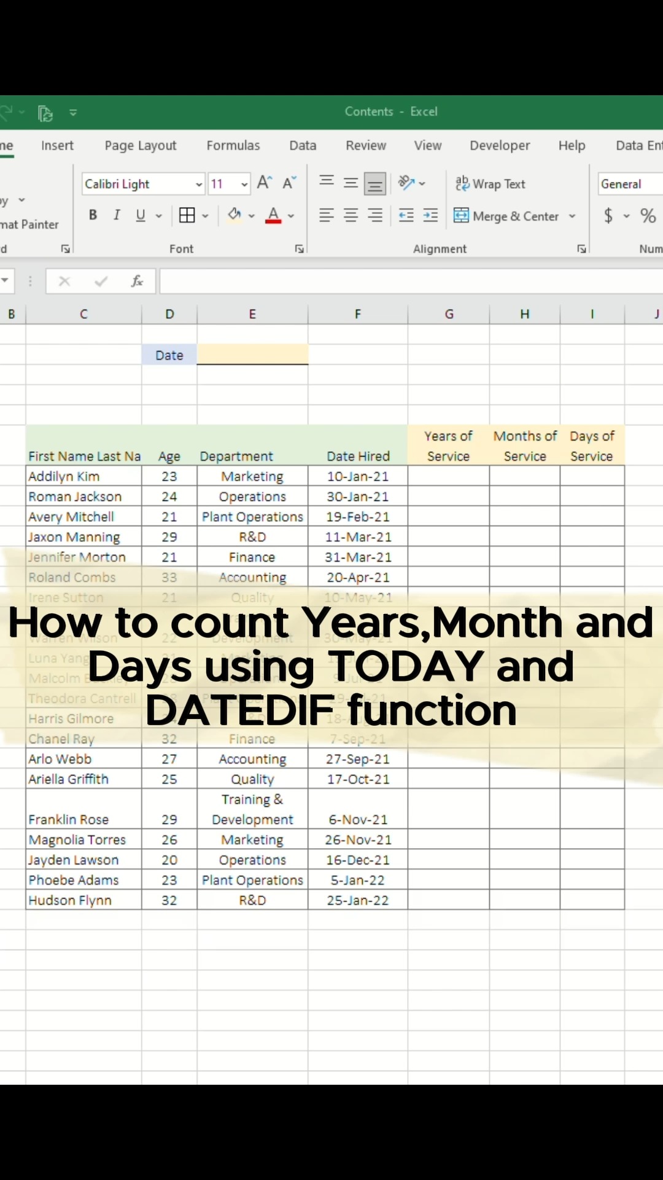The image size is (663, 1180).
Task: Click the Quick Access toolbar document icon
Action: [x=45, y=113]
